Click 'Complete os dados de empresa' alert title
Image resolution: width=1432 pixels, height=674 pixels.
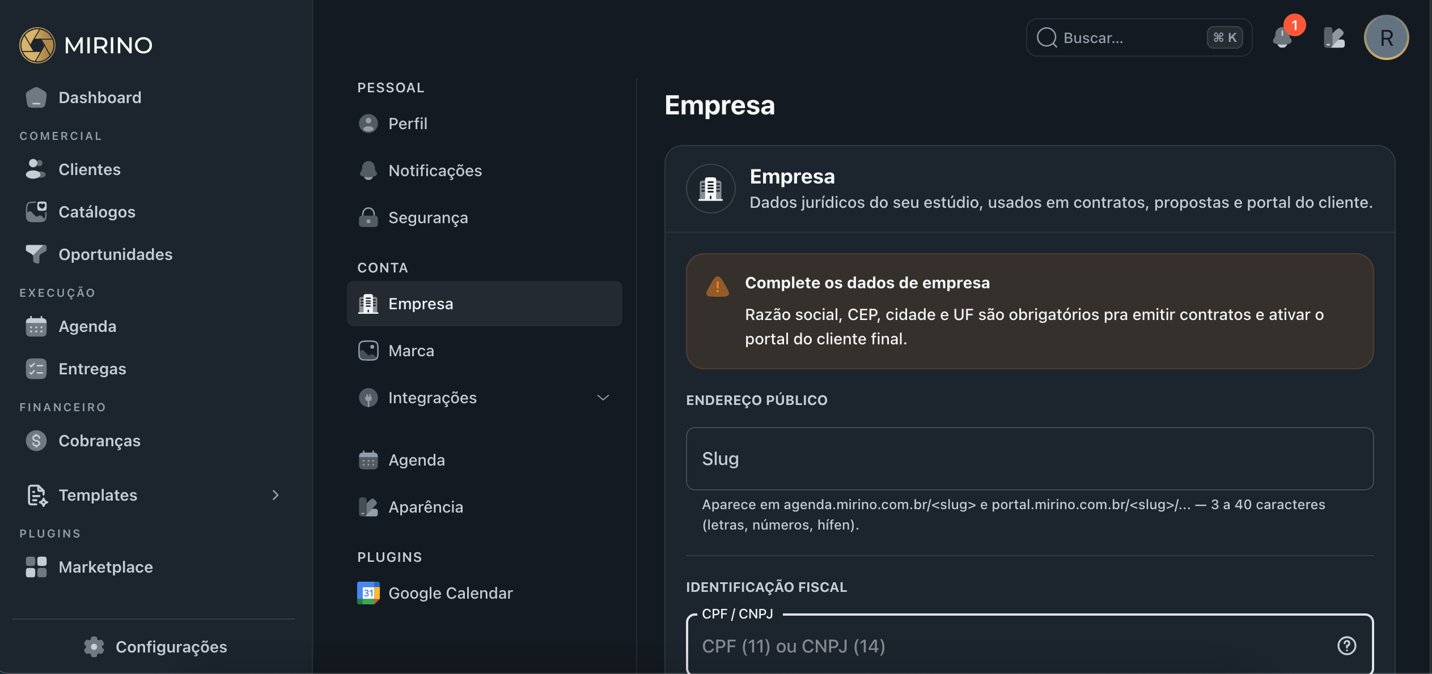(x=867, y=283)
